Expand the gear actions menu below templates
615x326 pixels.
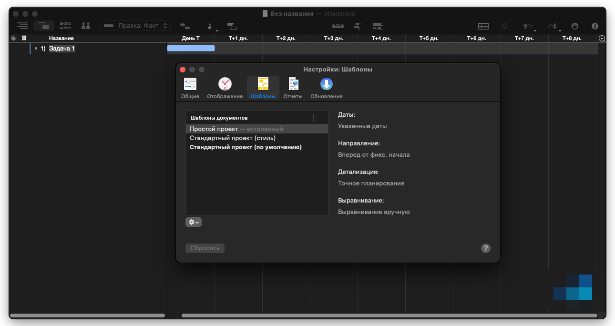coord(194,222)
